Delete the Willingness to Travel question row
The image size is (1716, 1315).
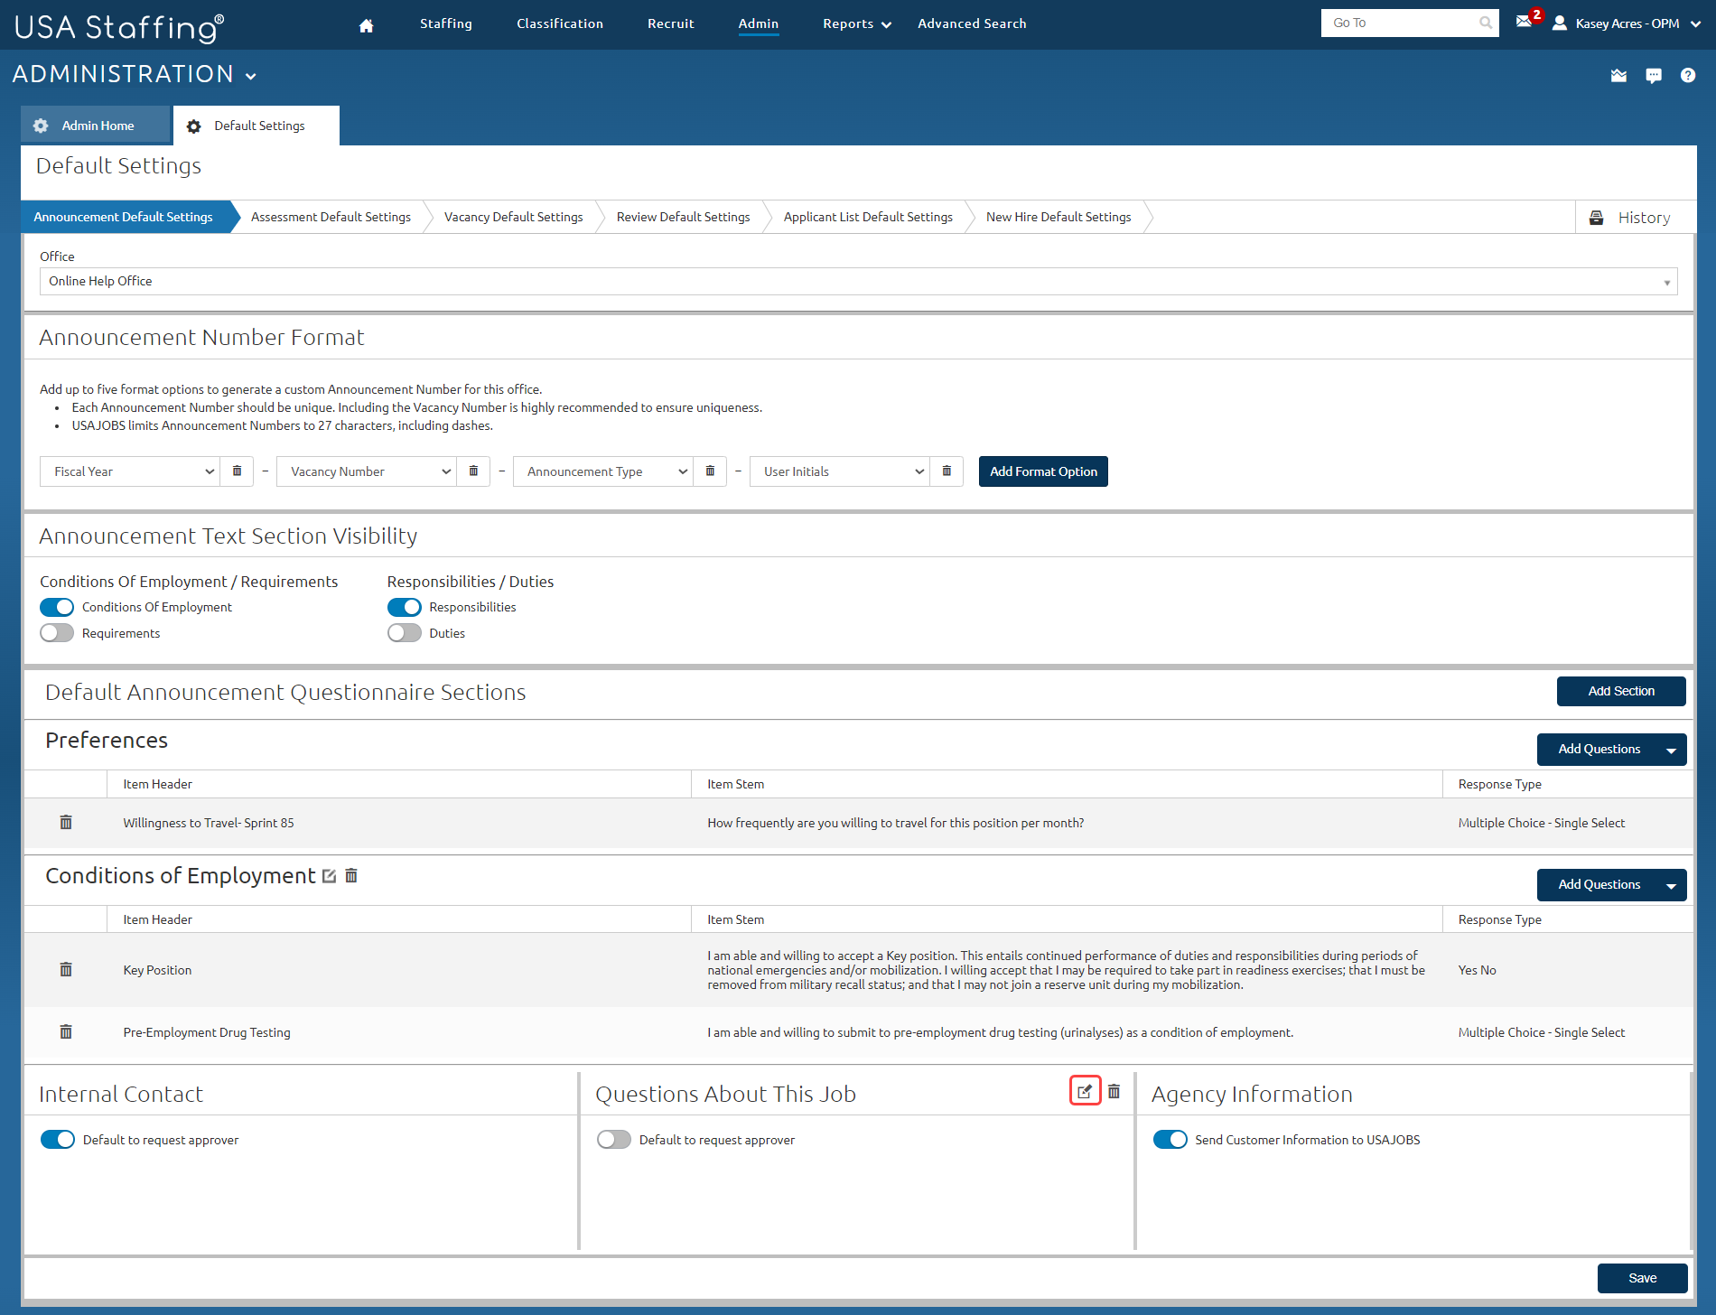(x=66, y=822)
